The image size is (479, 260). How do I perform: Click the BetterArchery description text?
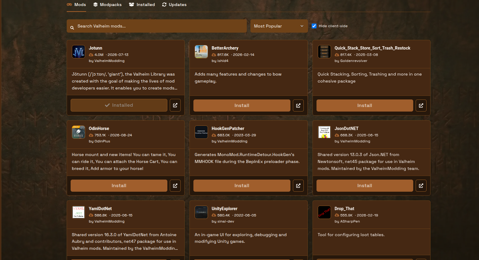pos(238,78)
